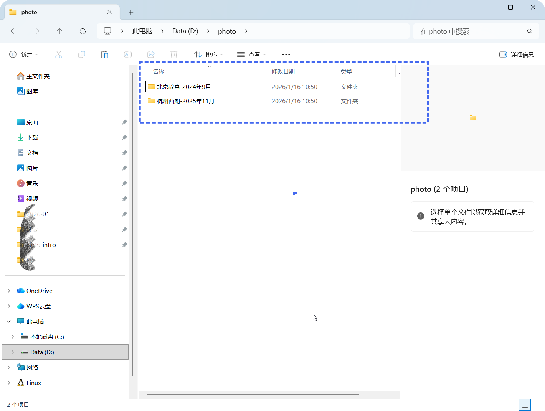Expand the OneDrive tree node

click(9, 291)
